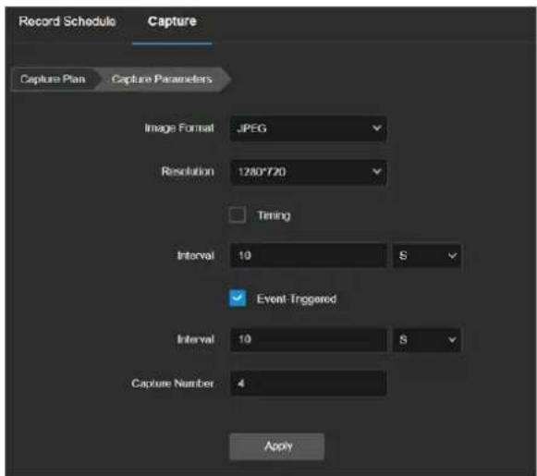Open the Capture Plan step
Viewport: 537px width, 476px height.
tap(53, 79)
